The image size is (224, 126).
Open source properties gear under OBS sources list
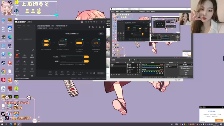[x=132, y=74]
